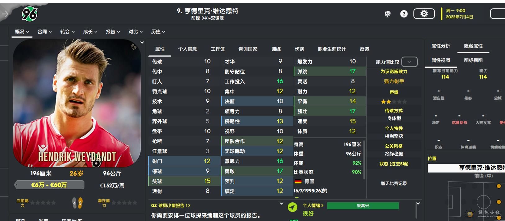Expand the 合同 contract menu
This screenshot has width=505, height=221.
[44, 32]
